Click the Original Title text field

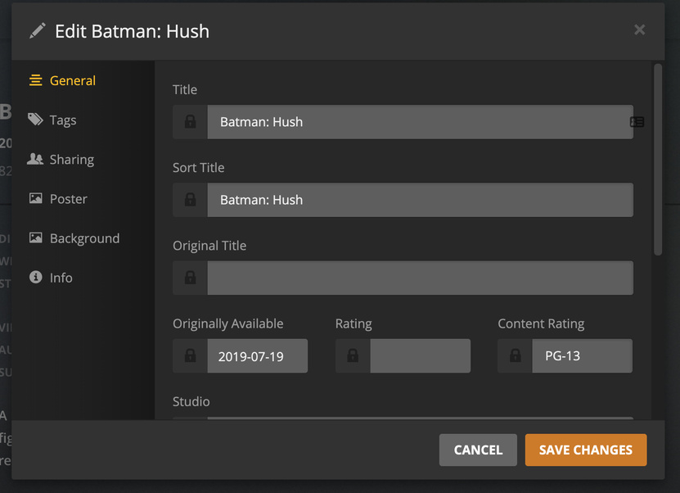click(x=420, y=278)
